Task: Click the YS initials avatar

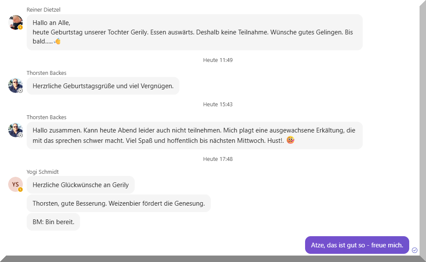Action: 15,184
